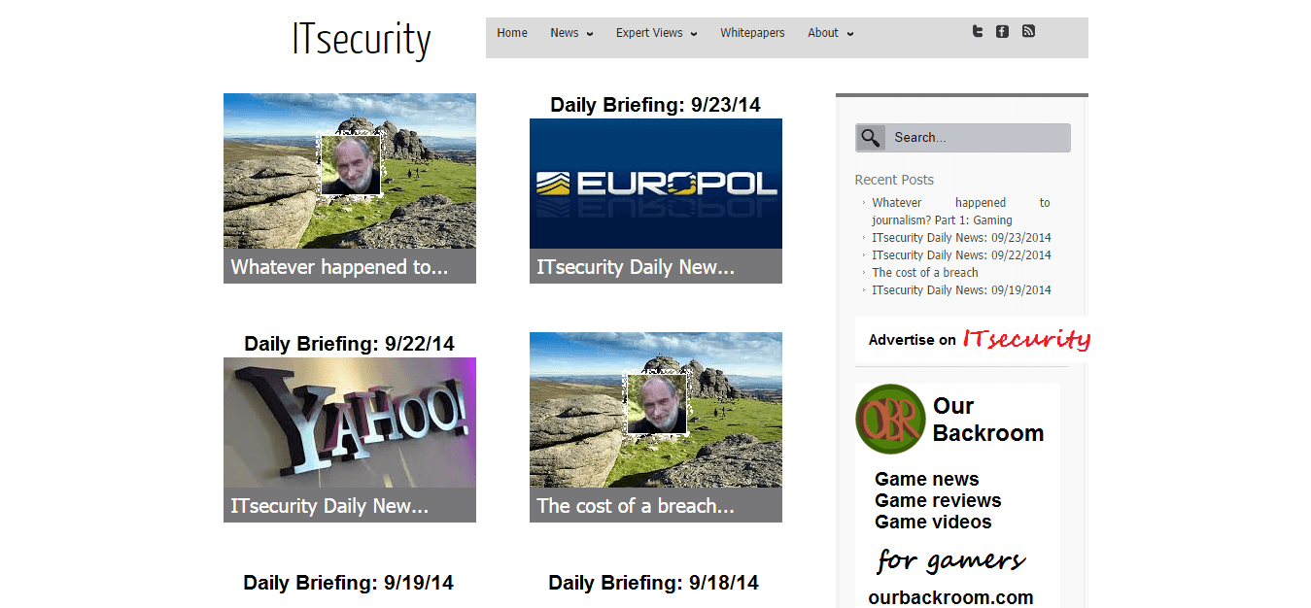1311x608 pixels.
Task: Open the RSS feed icon
Action: (1028, 31)
